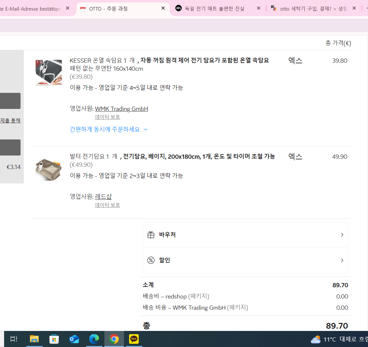The height and width of the screenshot is (347, 368).
Task: Open the otto 세탁기 구입 tab
Action: (x=313, y=9)
